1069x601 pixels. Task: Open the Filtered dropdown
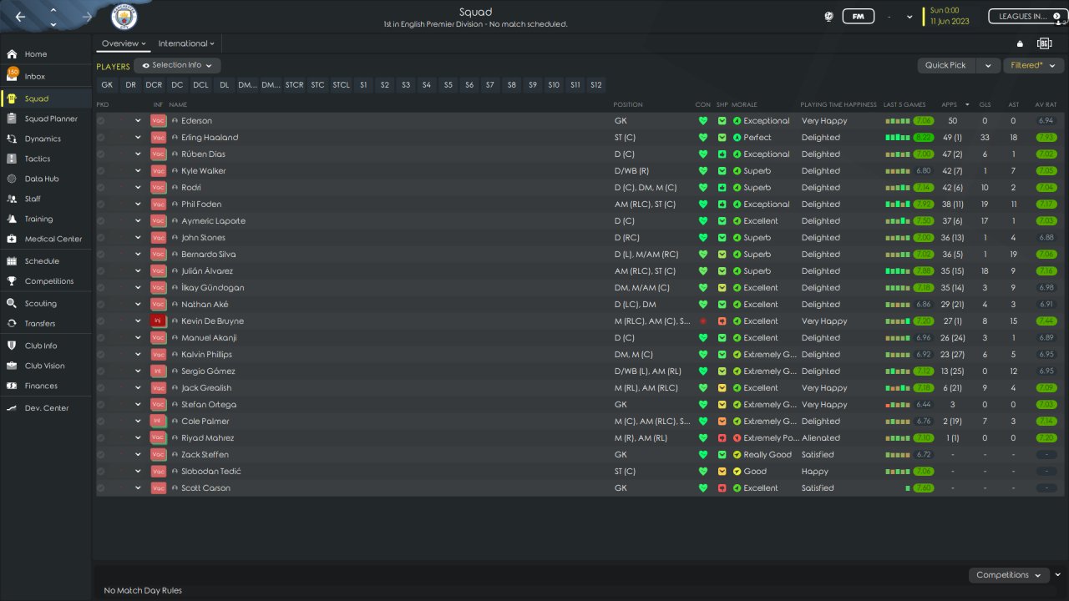pyautogui.click(x=1033, y=65)
